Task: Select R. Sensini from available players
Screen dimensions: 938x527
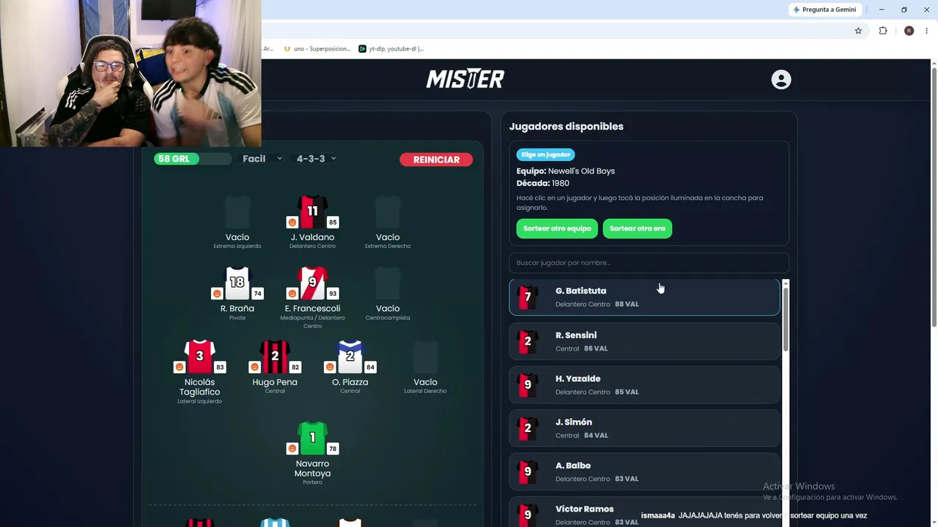Action: [x=644, y=342]
